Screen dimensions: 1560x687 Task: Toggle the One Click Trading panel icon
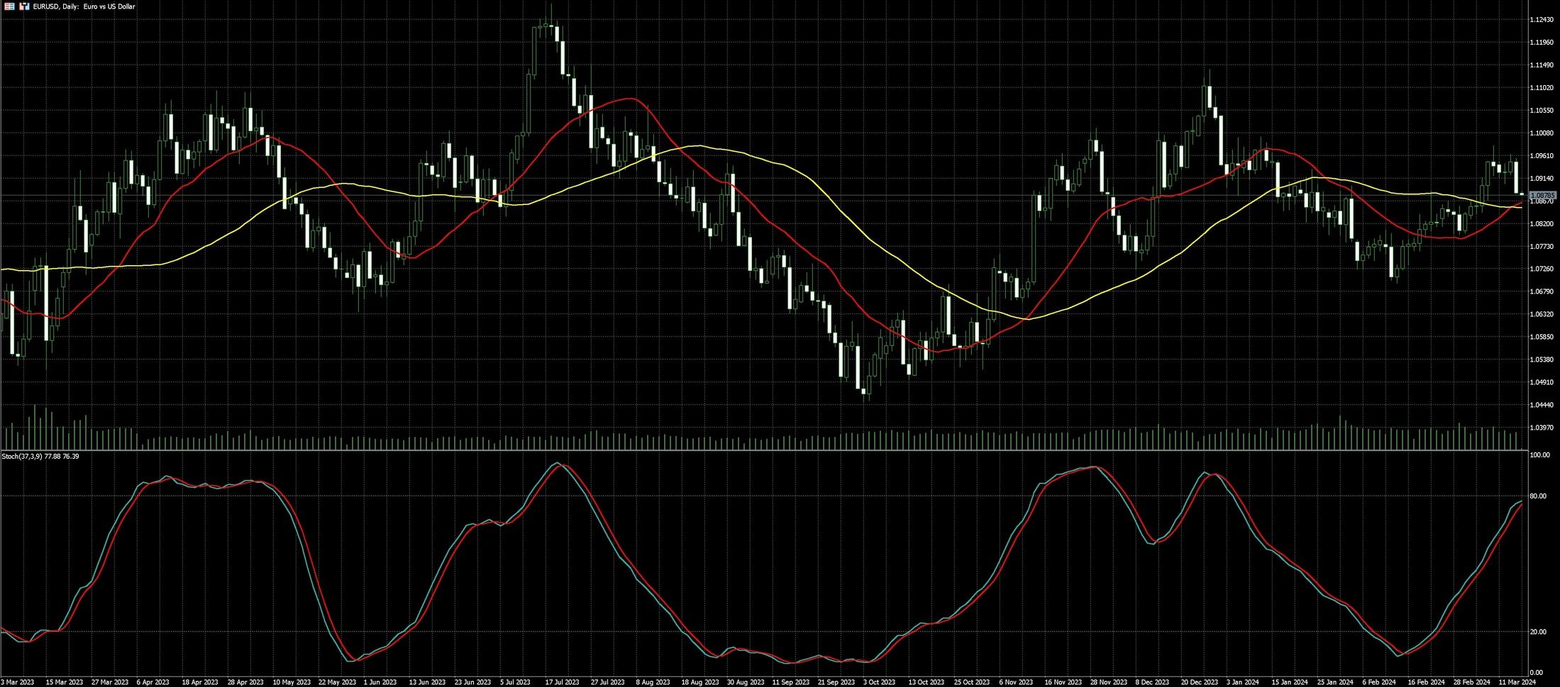23,6
